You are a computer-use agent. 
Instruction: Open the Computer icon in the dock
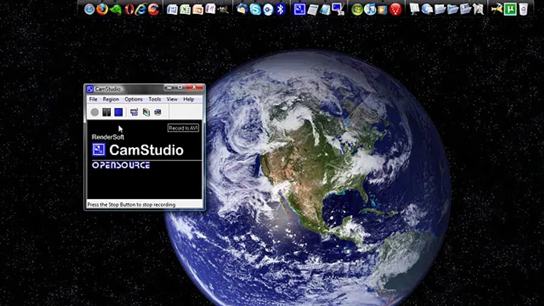pyautogui.click(x=414, y=9)
